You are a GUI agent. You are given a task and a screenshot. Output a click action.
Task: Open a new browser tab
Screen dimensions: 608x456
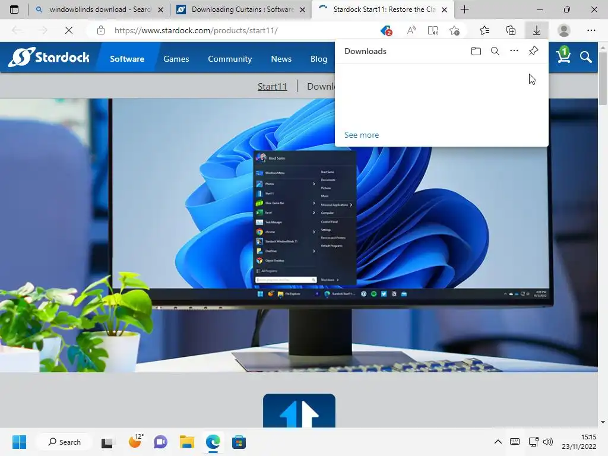coord(464,9)
